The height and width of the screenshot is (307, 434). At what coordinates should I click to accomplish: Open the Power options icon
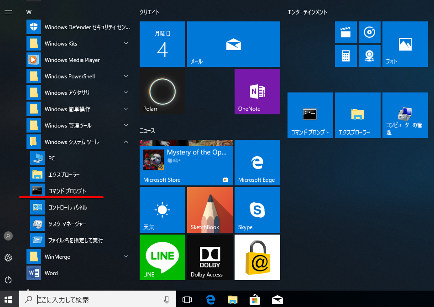click(8, 280)
